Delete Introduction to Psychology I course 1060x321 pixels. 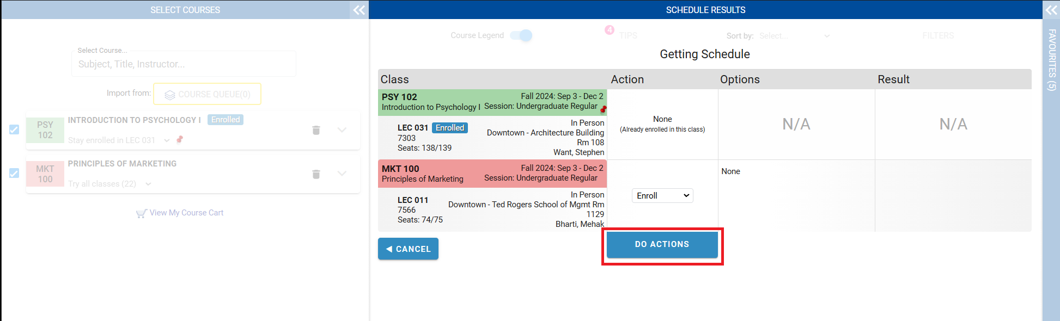(x=316, y=130)
